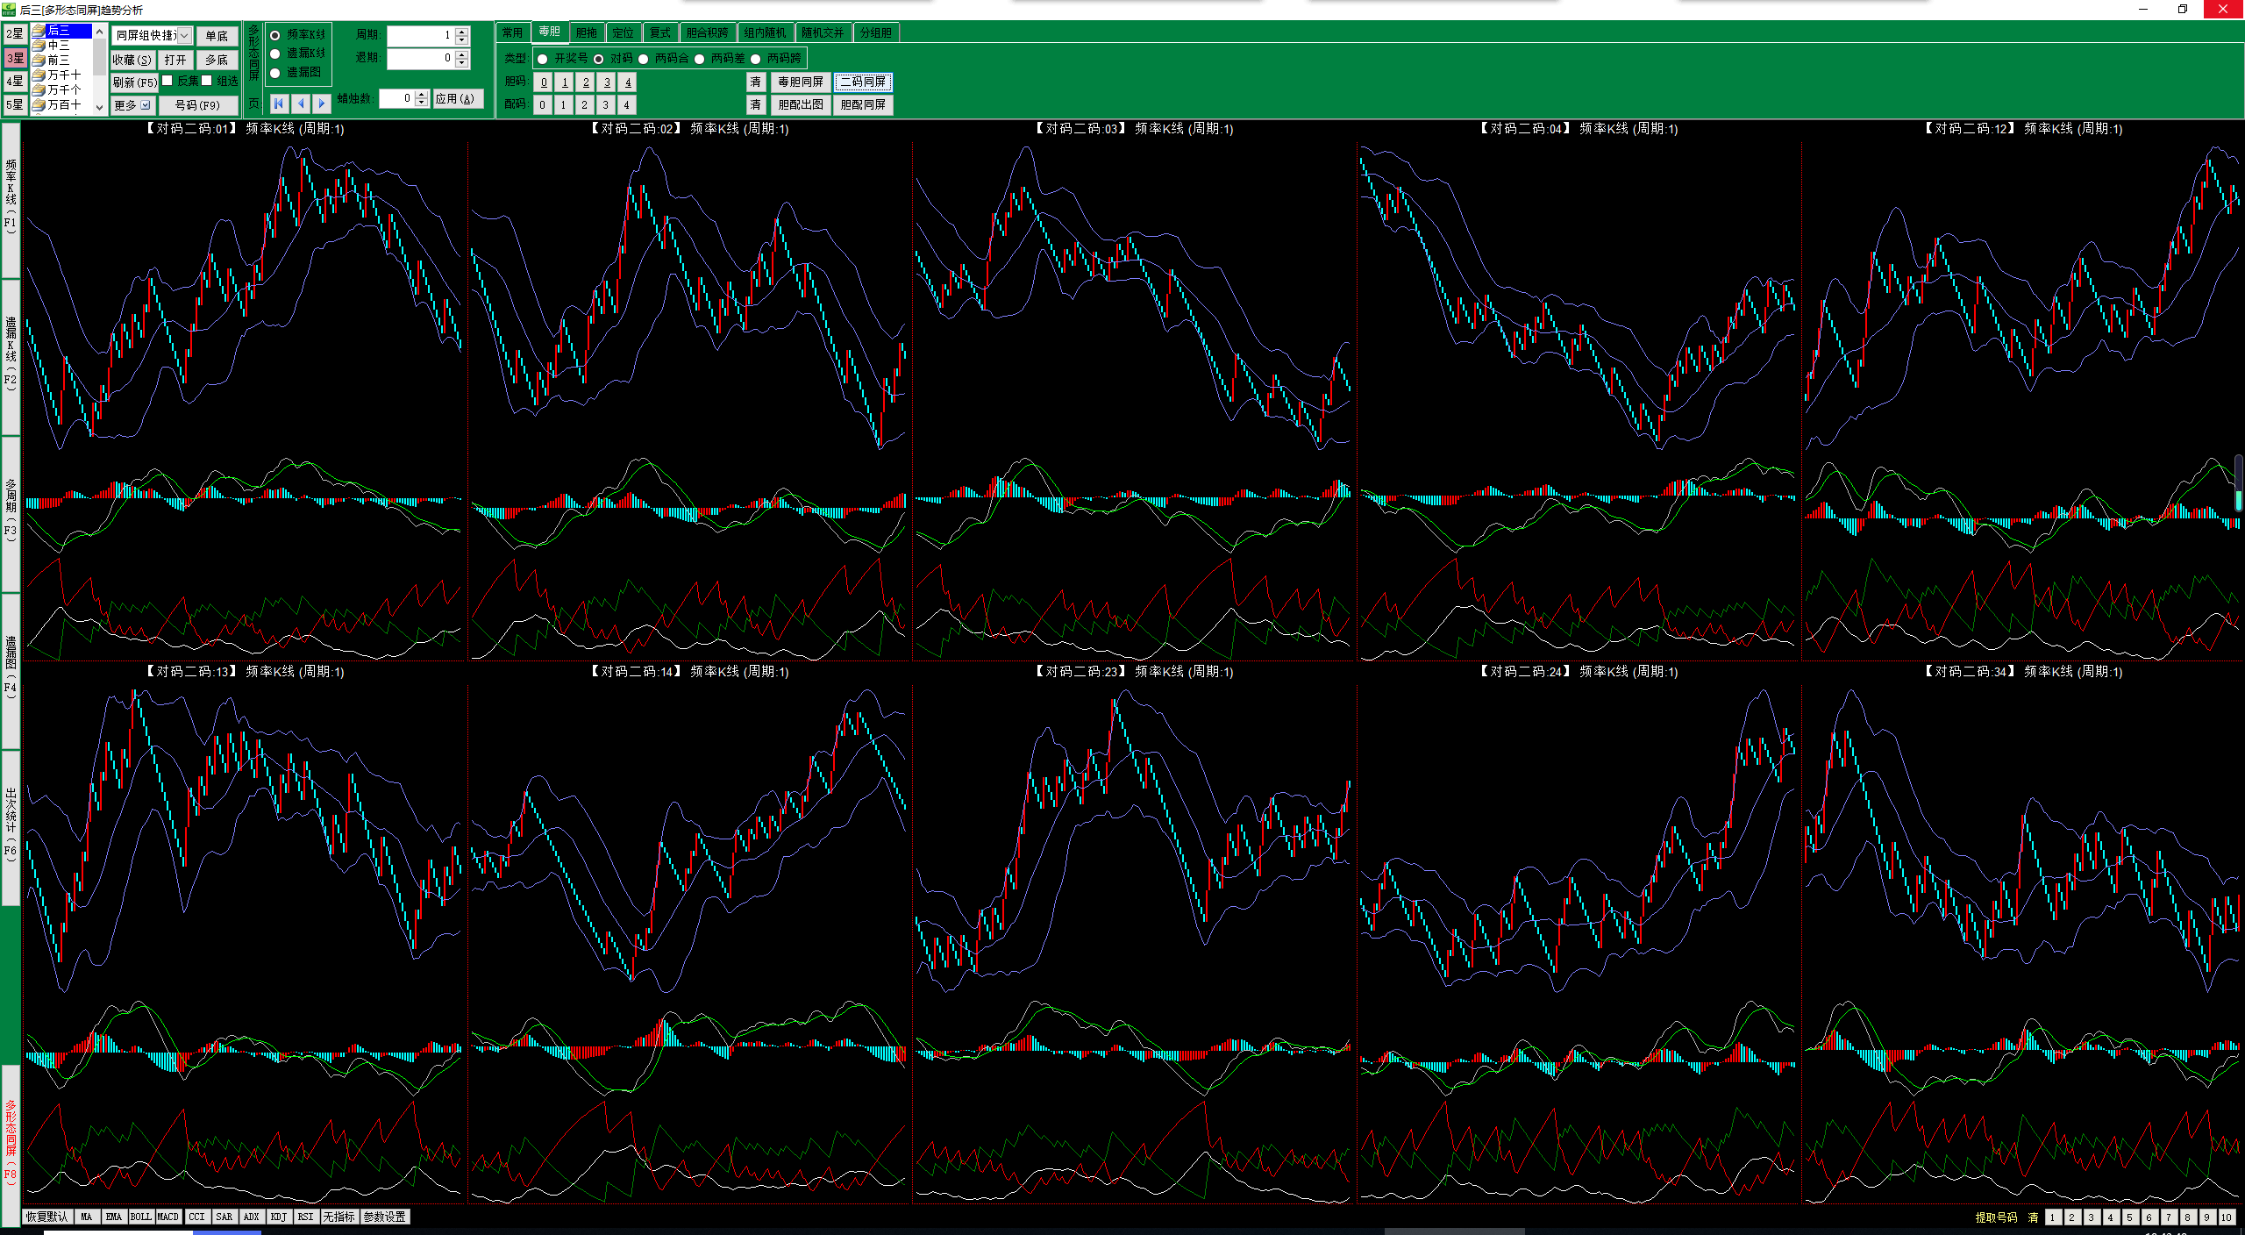
Task: Select the 万千个 folder entry
Action: click(63, 89)
